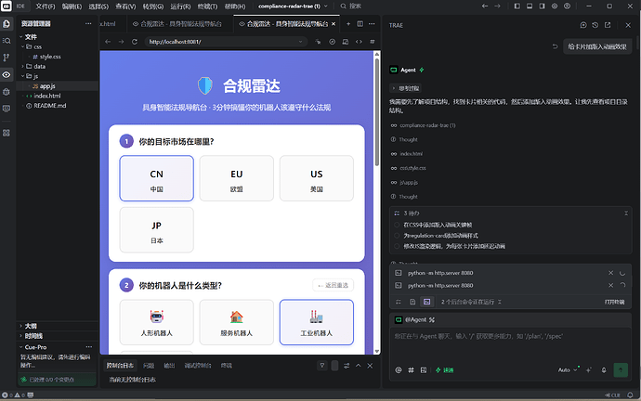Switch to the 控制台日志 tab in the bottom panel
641x401 pixels.
tap(120, 366)
